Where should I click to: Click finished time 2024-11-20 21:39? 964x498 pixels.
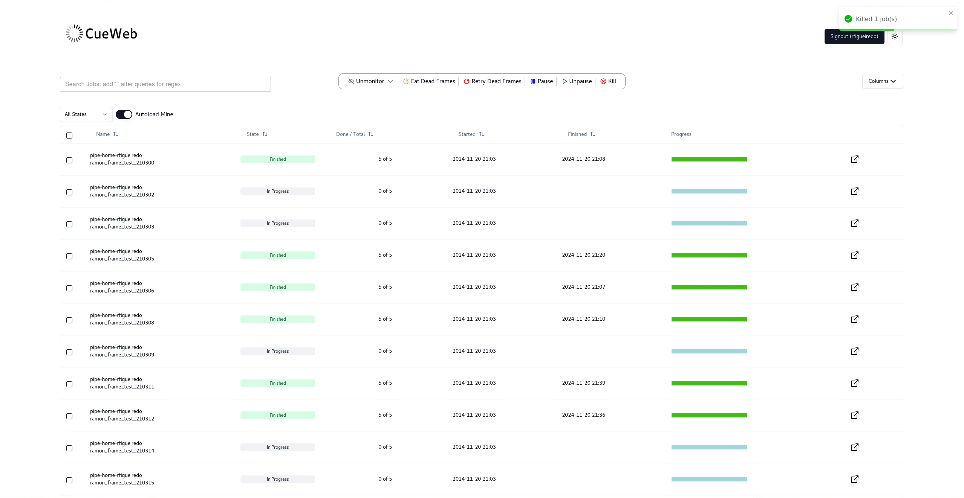pyautogui.click(x=583, y=383)
